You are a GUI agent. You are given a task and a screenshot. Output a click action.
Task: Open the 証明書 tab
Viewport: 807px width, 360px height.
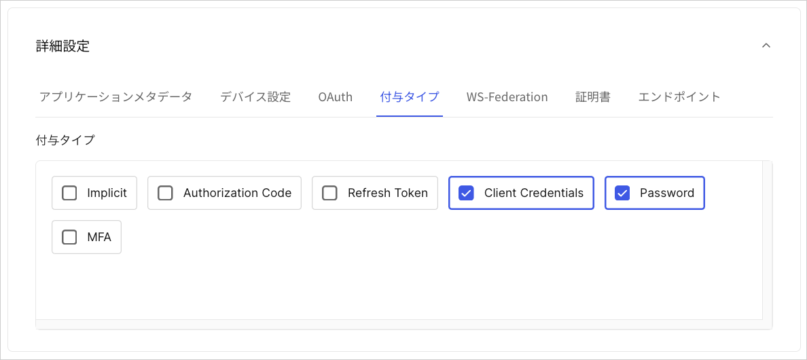tap(593, 96)
